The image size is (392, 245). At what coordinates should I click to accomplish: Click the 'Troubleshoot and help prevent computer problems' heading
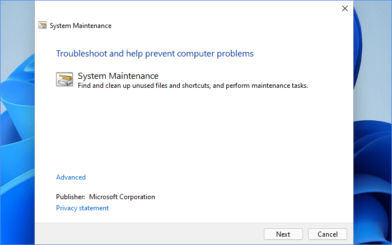[155, 54]
